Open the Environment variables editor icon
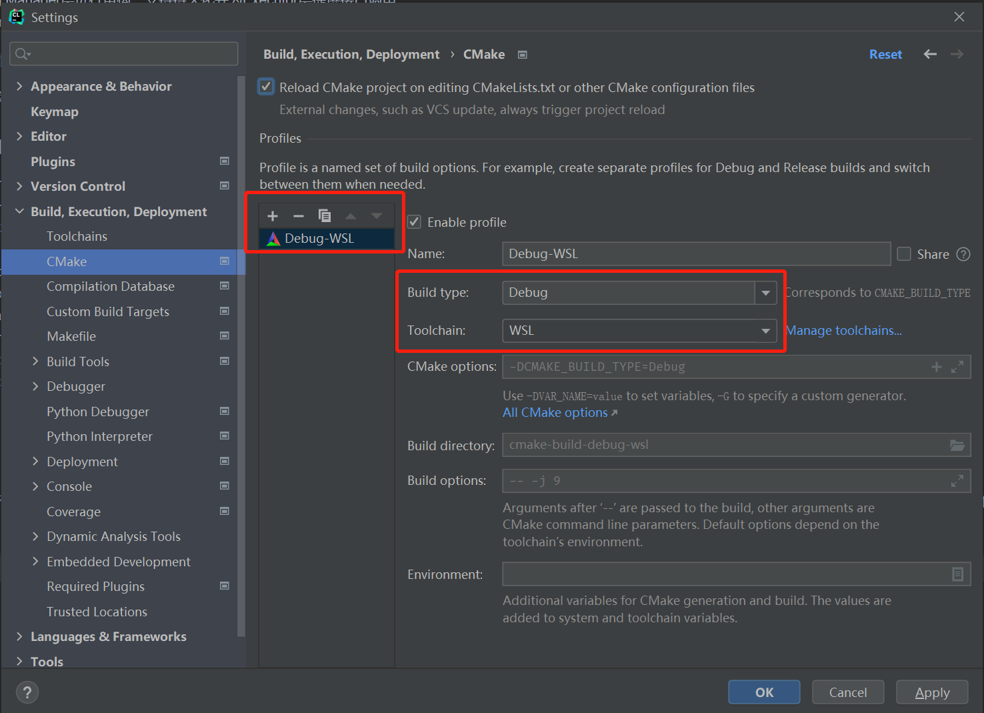This screenshot has width=984, height=713. (x=957, y=574)
